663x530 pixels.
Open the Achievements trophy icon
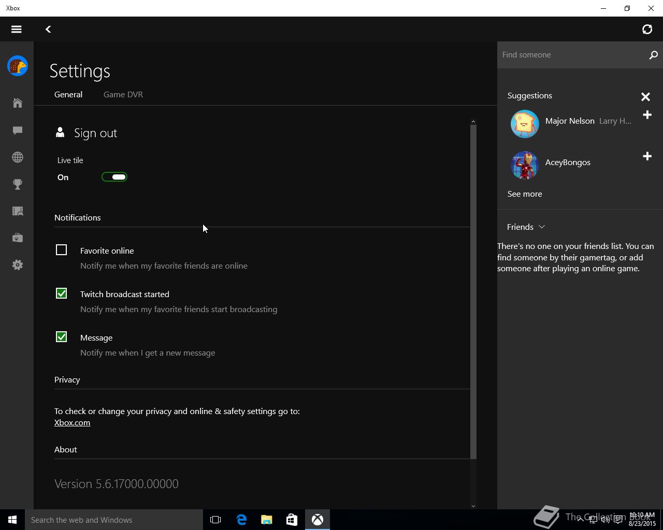click(18, 184)
